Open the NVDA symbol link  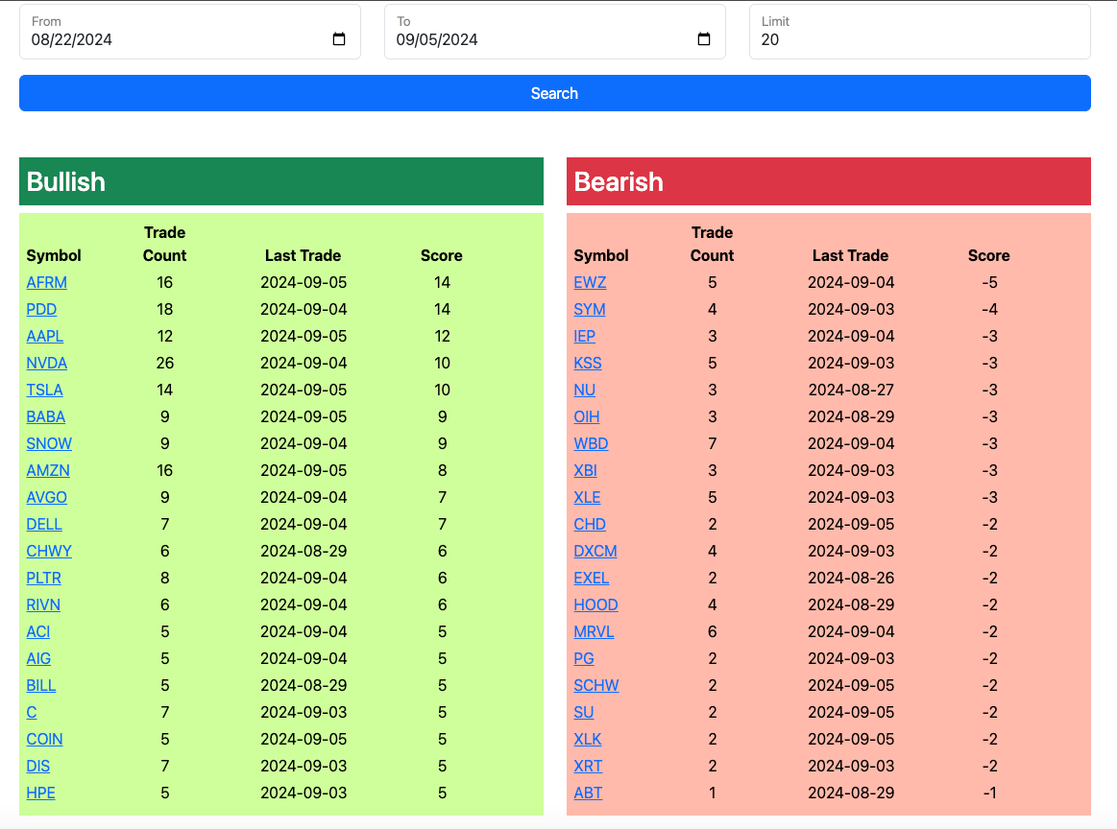point(46,363)
